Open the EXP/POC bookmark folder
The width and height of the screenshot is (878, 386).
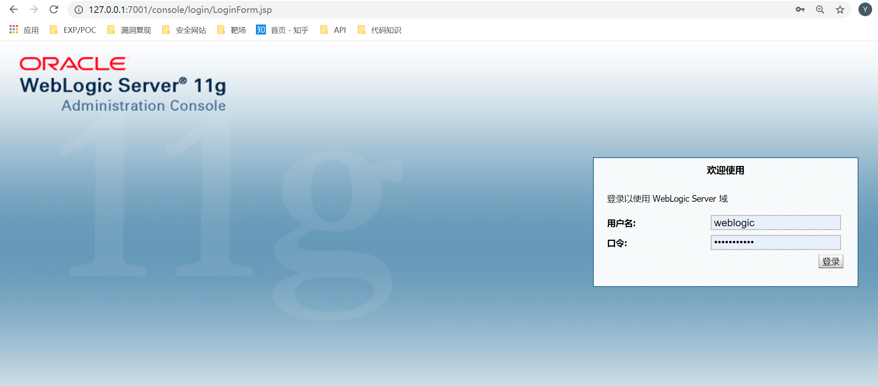point(73,30)
